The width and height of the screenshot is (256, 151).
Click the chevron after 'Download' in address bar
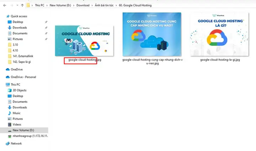(92, 5)
